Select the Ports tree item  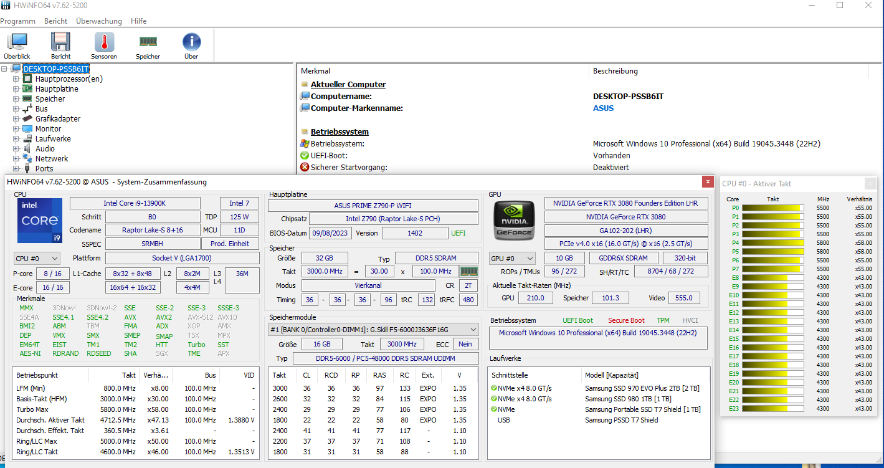[44, 169]
